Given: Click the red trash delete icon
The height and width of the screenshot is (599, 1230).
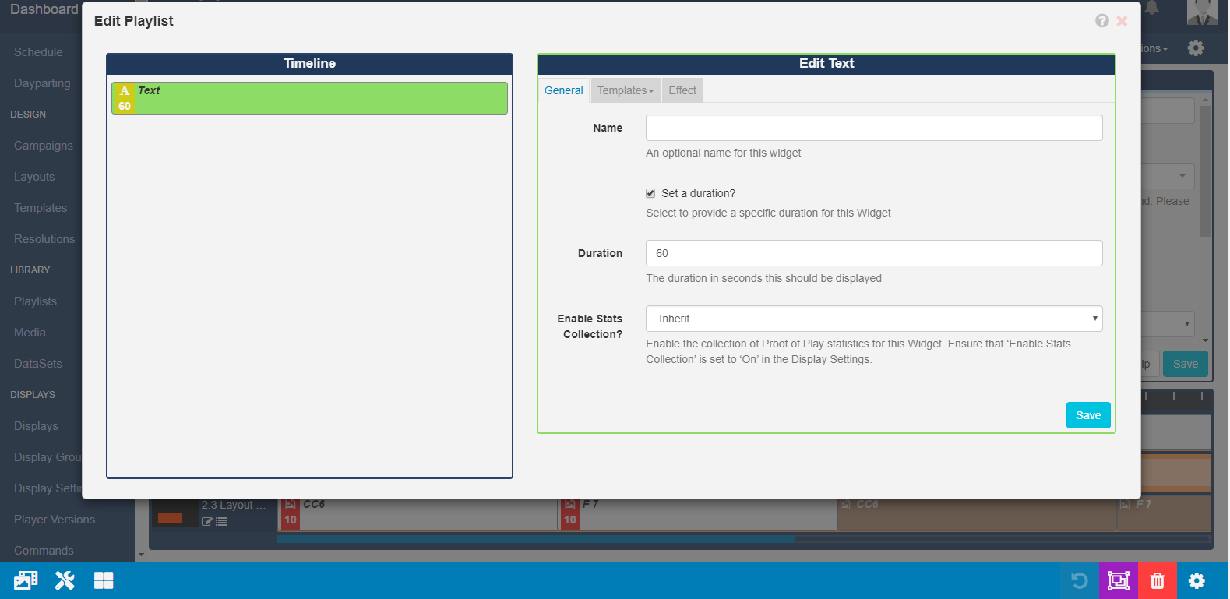Looking at the screenshot, I should coord(1158,580).
